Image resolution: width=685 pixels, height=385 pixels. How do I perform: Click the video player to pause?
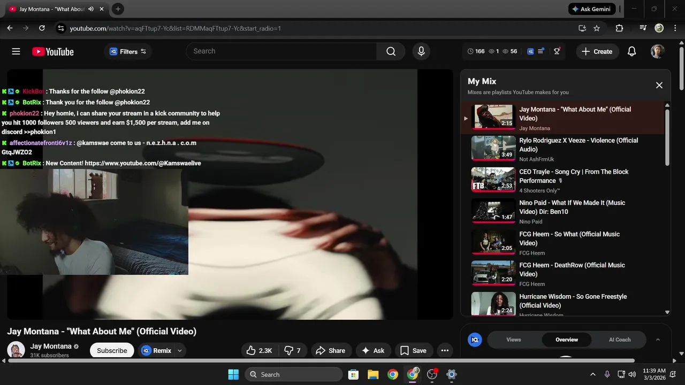[x=230, y=194]
